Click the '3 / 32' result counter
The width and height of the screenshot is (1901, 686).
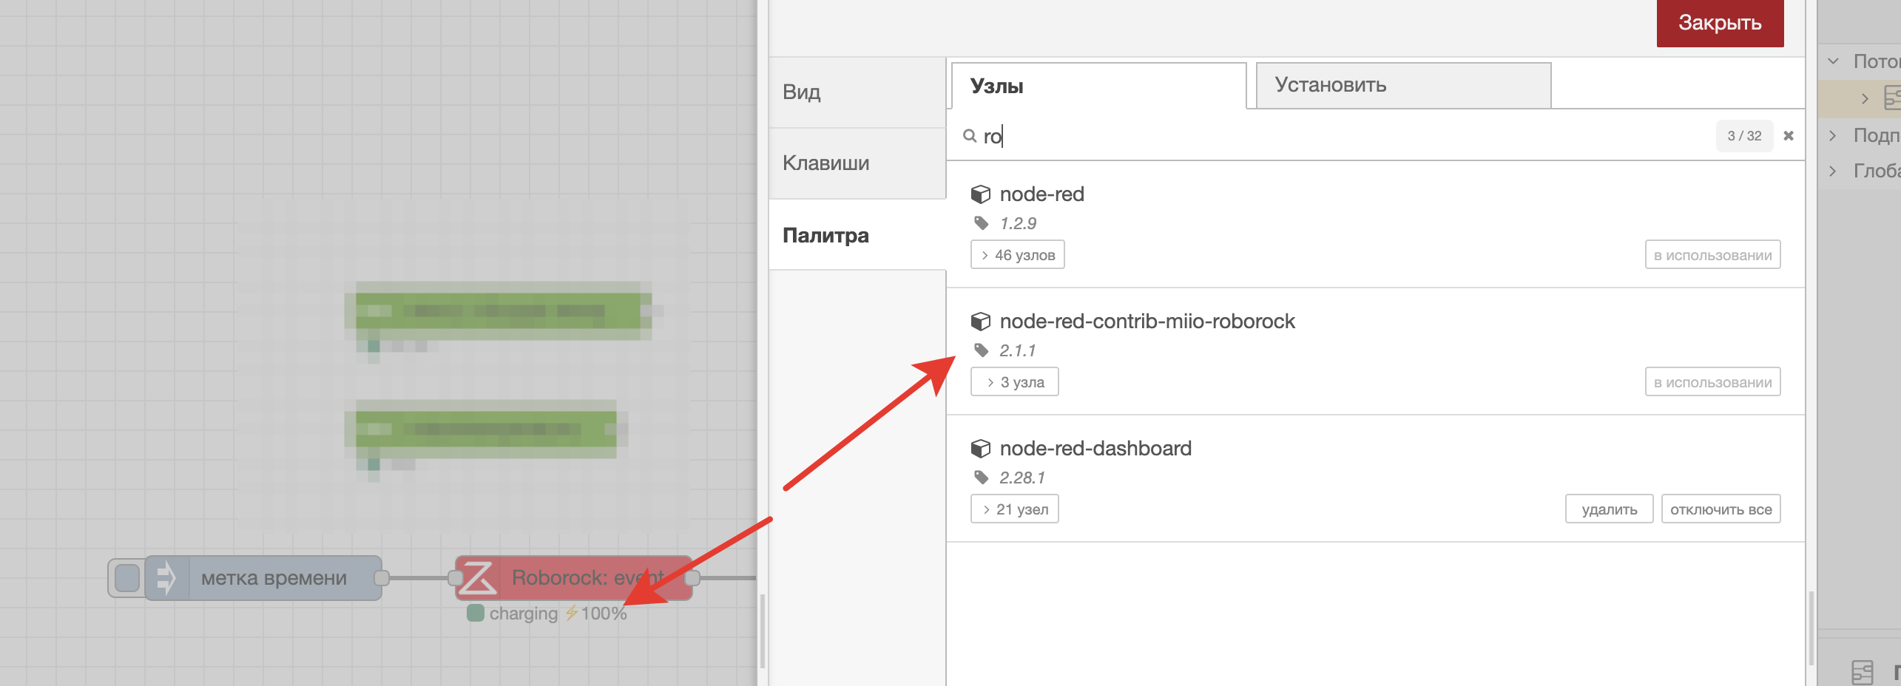click(1744, 136)
